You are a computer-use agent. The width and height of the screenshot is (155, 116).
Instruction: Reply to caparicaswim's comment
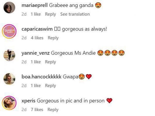click(x=53, y=38)
